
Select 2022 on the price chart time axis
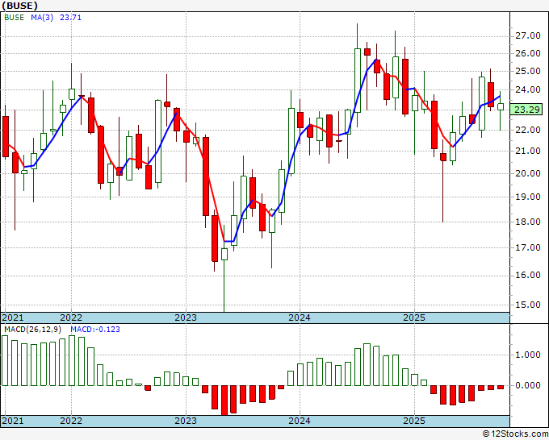(71, 318)
